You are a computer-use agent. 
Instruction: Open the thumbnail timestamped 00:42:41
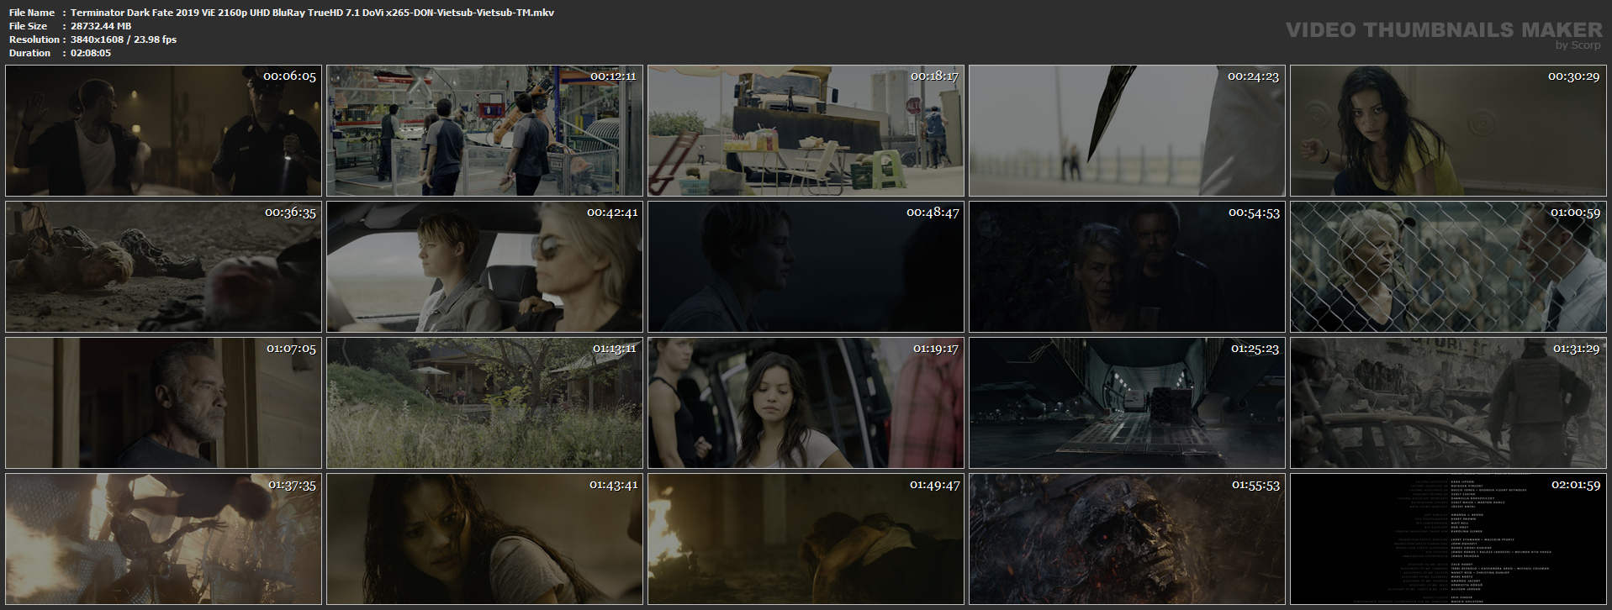pos(484,266)
